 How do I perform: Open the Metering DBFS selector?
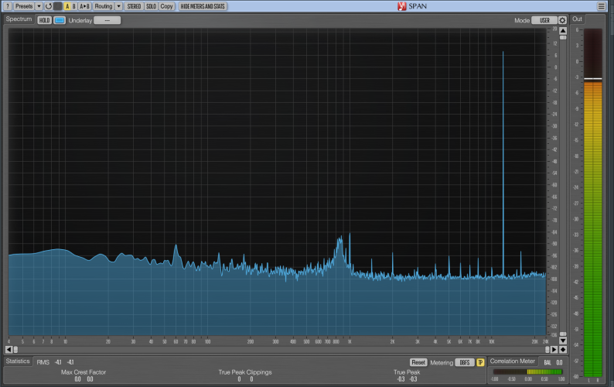tap(465, 362)
